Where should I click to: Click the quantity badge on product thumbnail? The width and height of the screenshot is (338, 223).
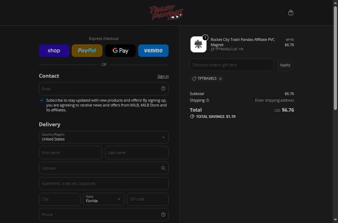205,38
